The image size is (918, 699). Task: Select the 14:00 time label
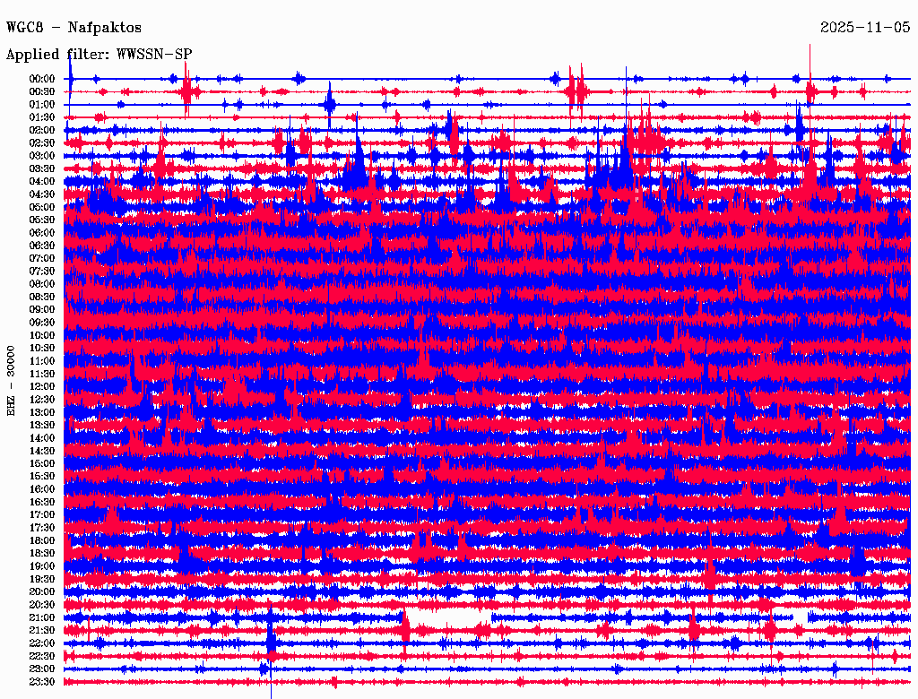(x=42, y=438)
